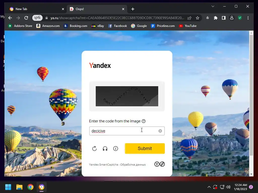The image size is (258, 193).
Task: Click the page vertical scrollbar
Action: click(x=251, y=95)
